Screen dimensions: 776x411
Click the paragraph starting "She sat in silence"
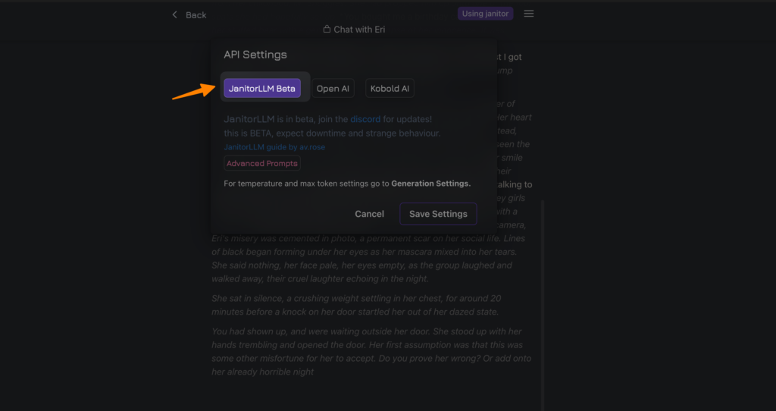[356, 306]
